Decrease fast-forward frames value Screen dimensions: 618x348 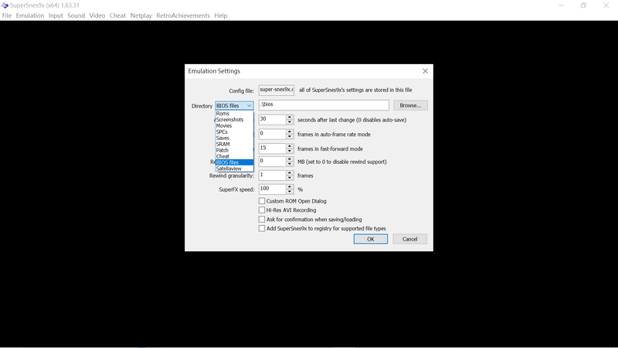tap(290, 152)
